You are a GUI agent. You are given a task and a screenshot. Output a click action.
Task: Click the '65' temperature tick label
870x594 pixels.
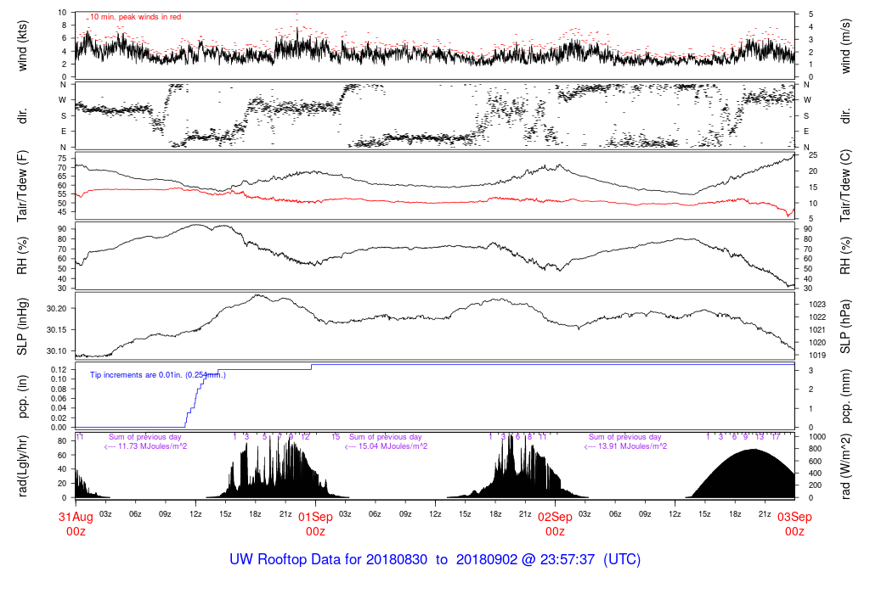[x=62, y=177]
